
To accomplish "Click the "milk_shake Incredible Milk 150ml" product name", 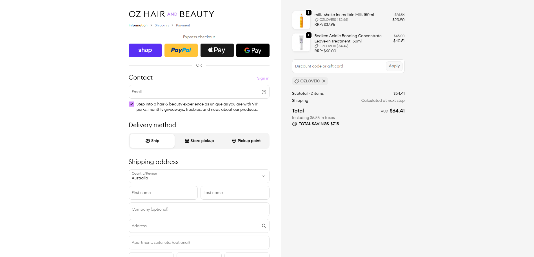I will 344,15.
